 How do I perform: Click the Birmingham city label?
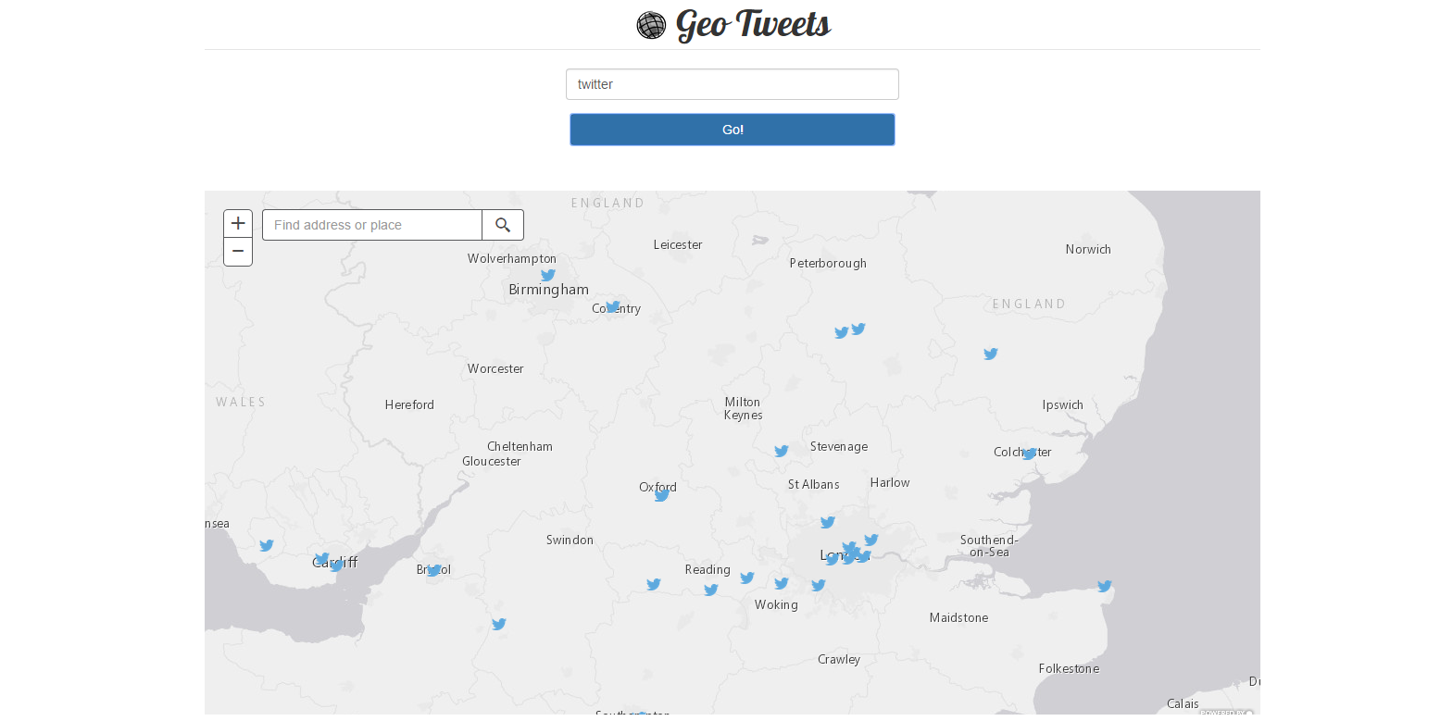[548, 290]
